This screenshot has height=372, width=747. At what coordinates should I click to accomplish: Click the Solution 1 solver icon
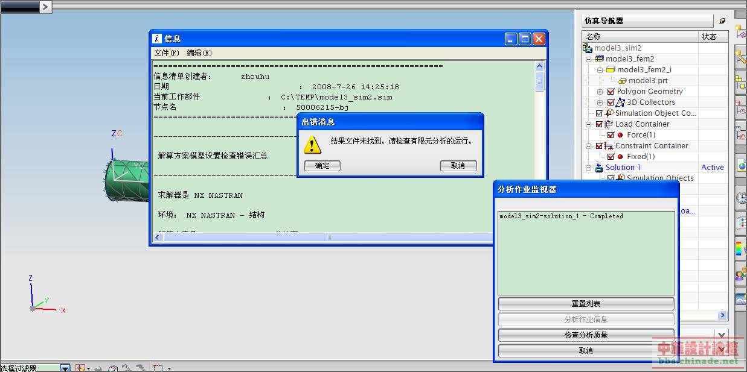pyautogui.click(x=599, y=168)
